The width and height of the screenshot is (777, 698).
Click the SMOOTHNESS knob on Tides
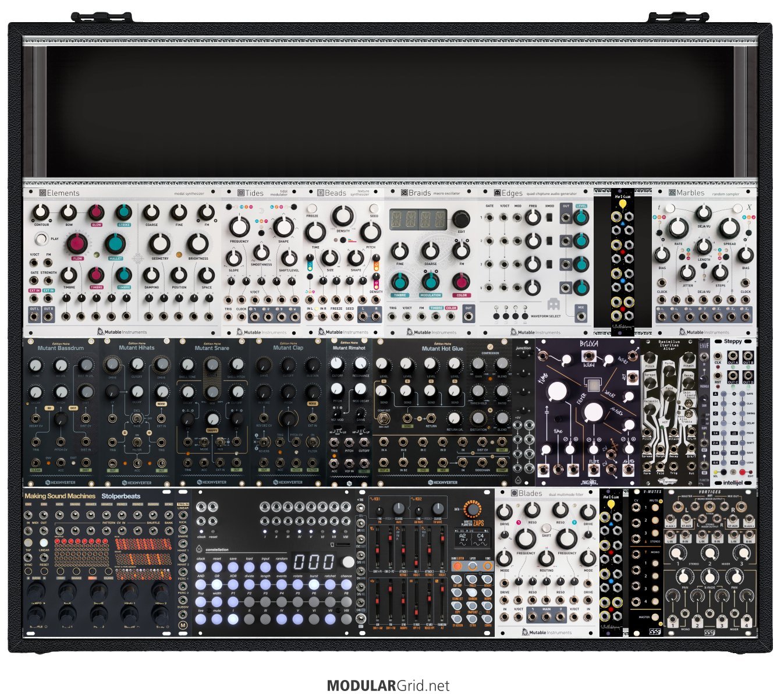click(x=261, y=252)
